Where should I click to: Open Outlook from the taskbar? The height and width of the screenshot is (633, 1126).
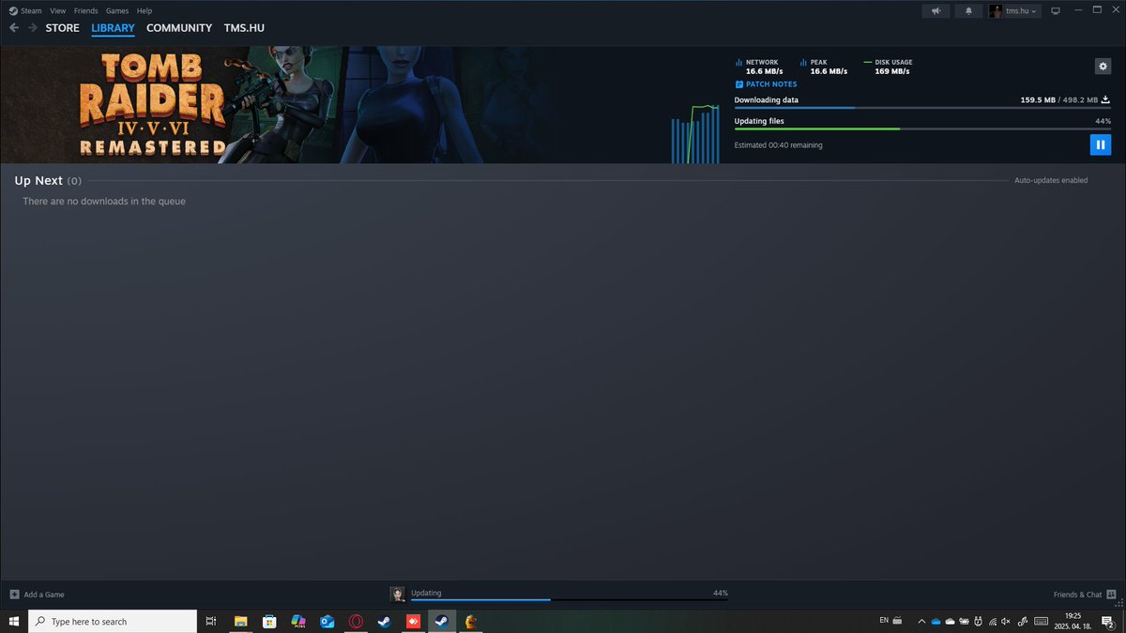point(327,621)
